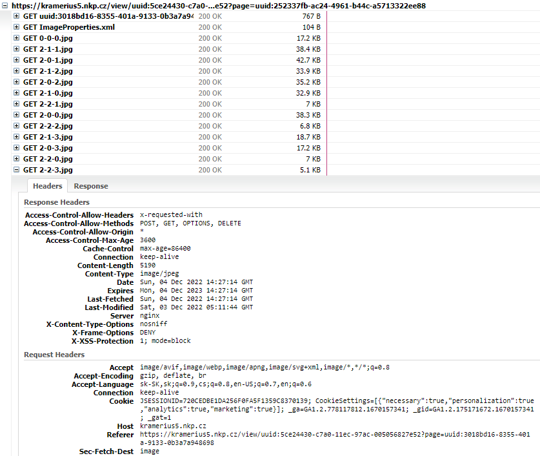Expand the GET 2-2-0.jpg request
The height and width of the screenshot is (456, 540).
(x=16, y=159)
